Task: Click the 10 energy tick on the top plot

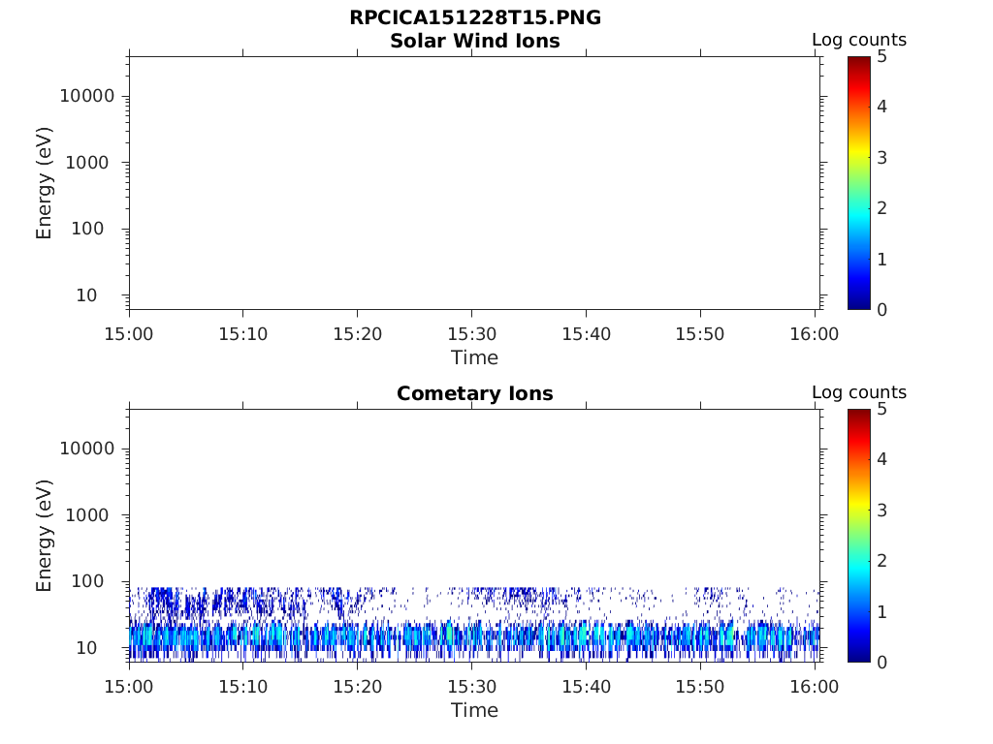Action: click(86, 295)
